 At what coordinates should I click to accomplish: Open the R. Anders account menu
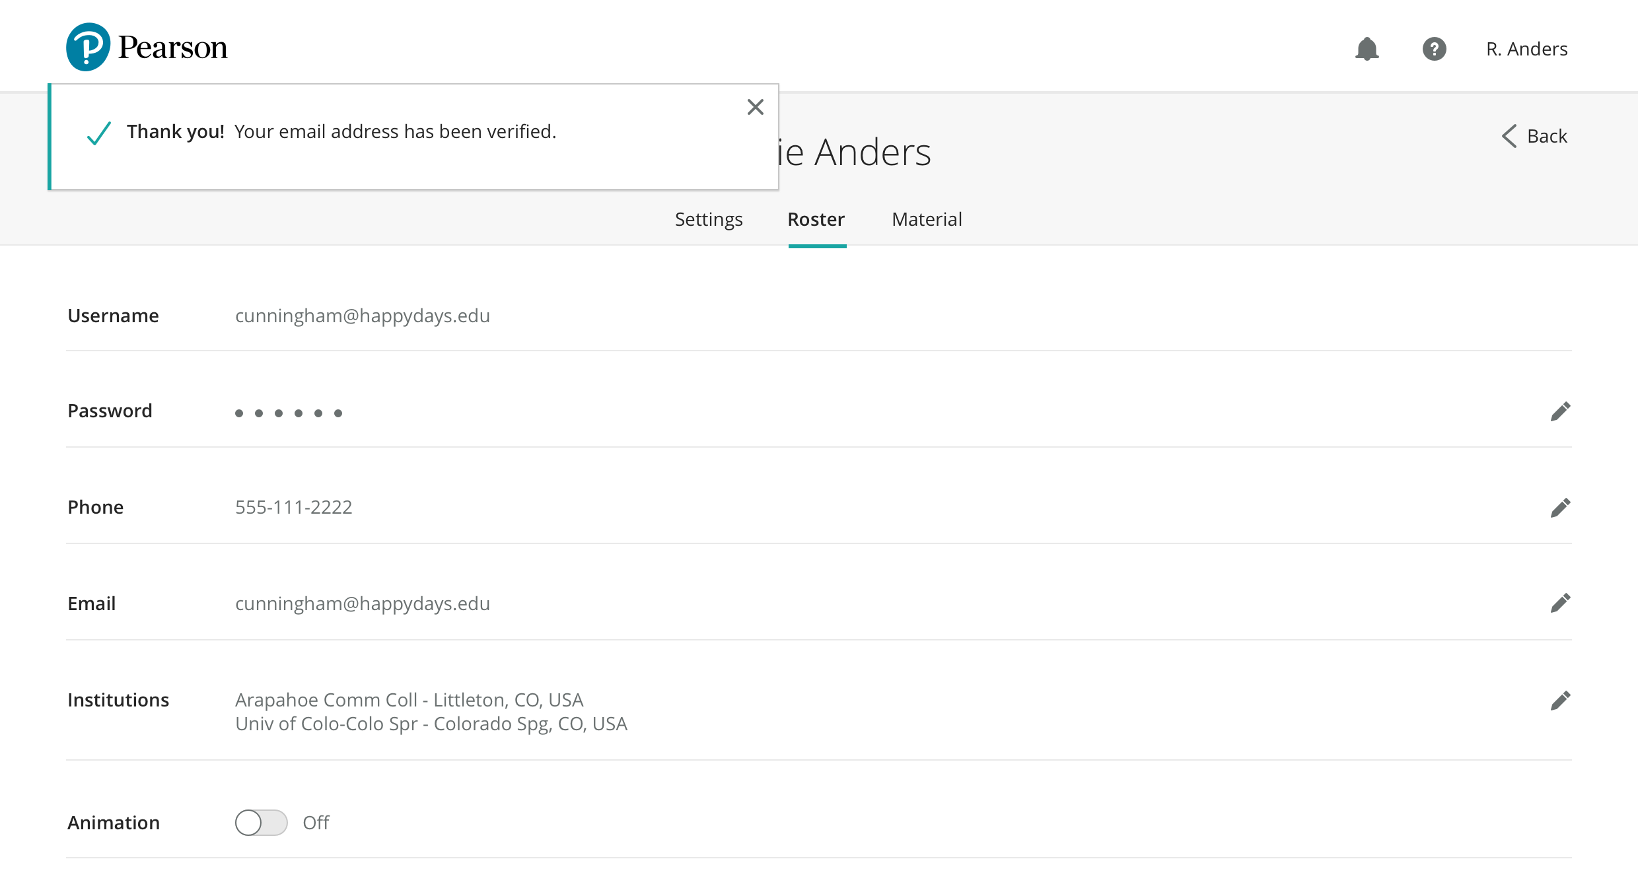coord(1526,49)
